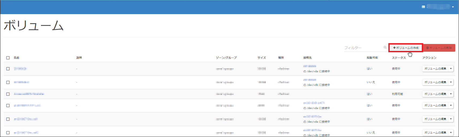Tick the select-all checkbox in the table header
This screenshot has height=137, width=459.
(8, 58)
